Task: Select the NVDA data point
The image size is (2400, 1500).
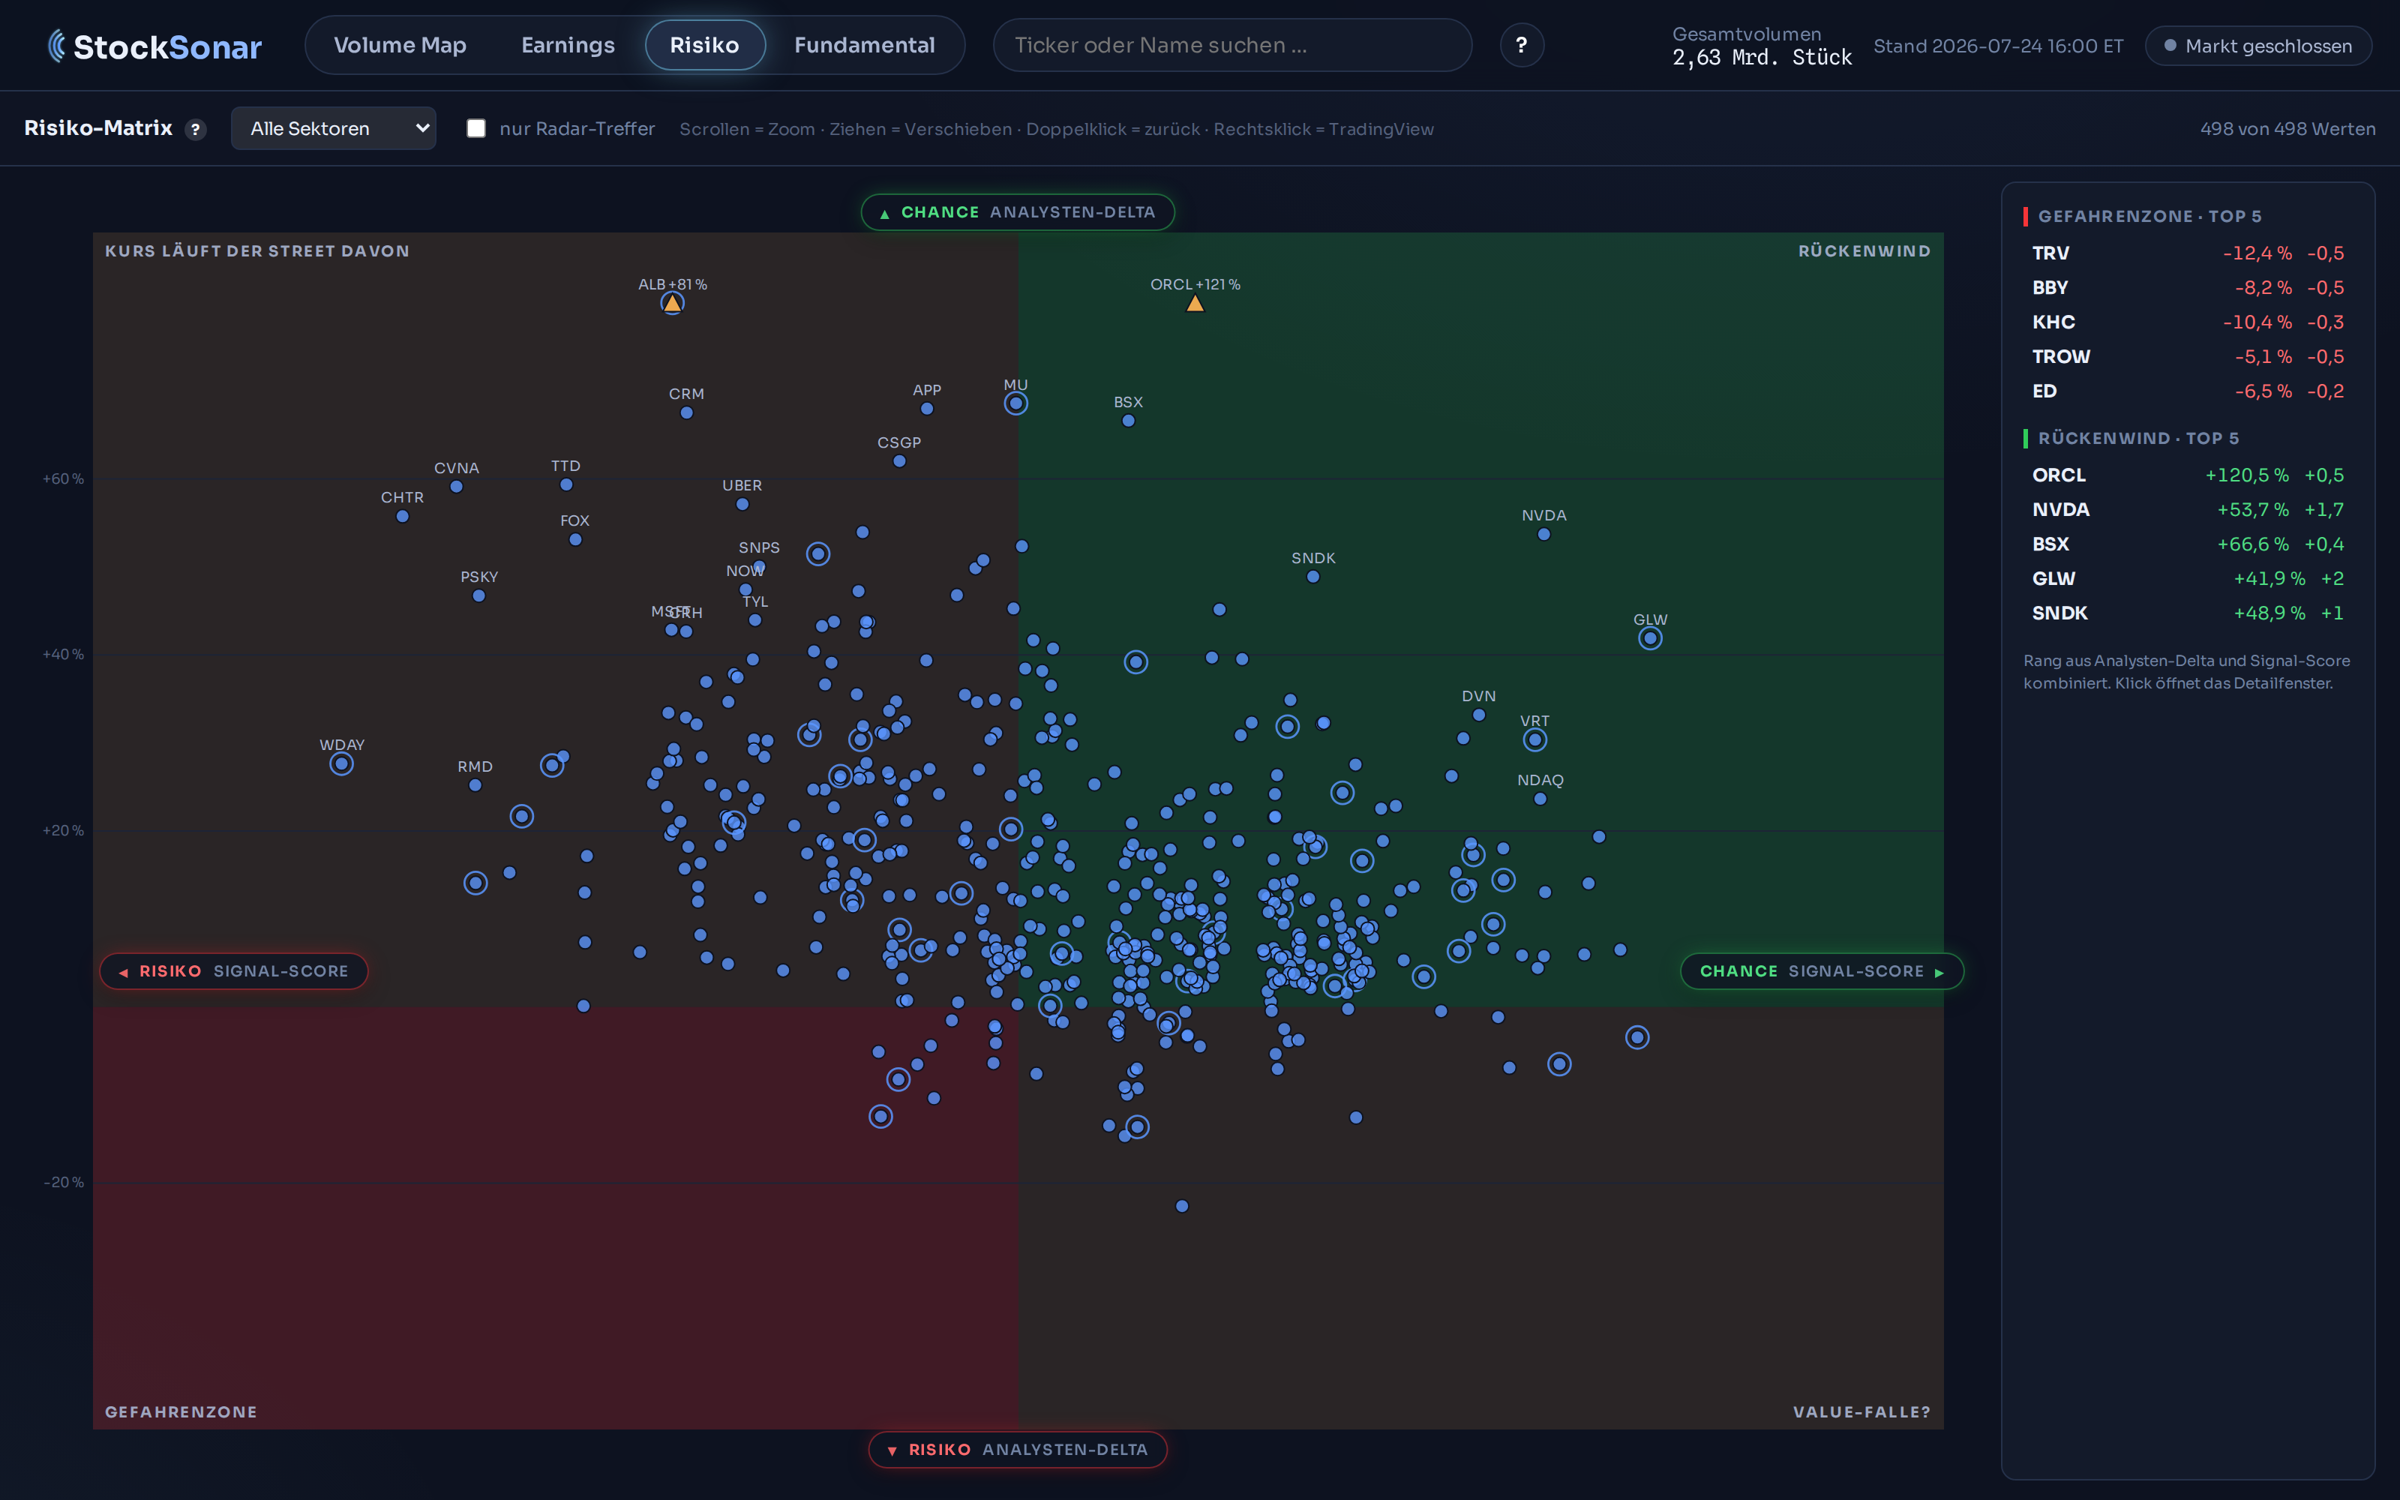Action: (x=1544, y=535)
